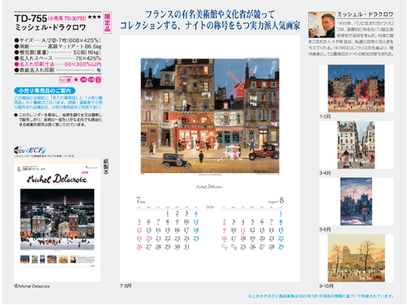Click the red circle flag badge

[x=76, y=79]
